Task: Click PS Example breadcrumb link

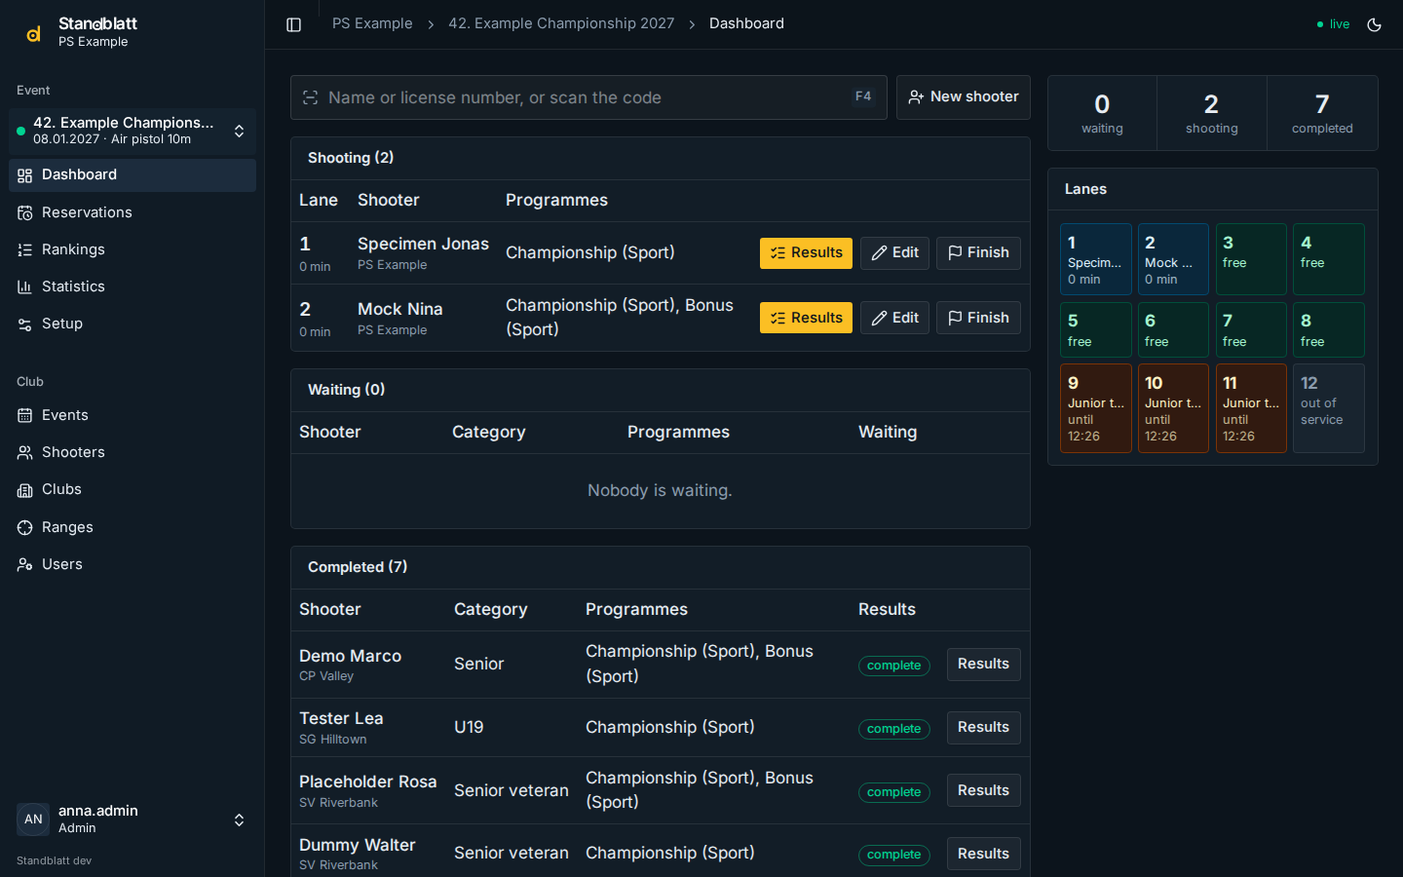Action: 372,23
